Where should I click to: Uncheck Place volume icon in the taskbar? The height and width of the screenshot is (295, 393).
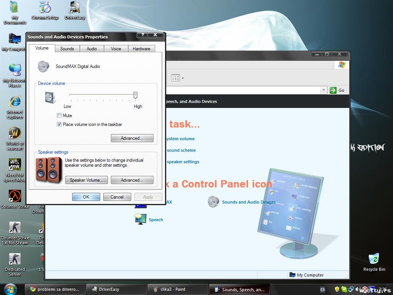(x=59, y=124)
